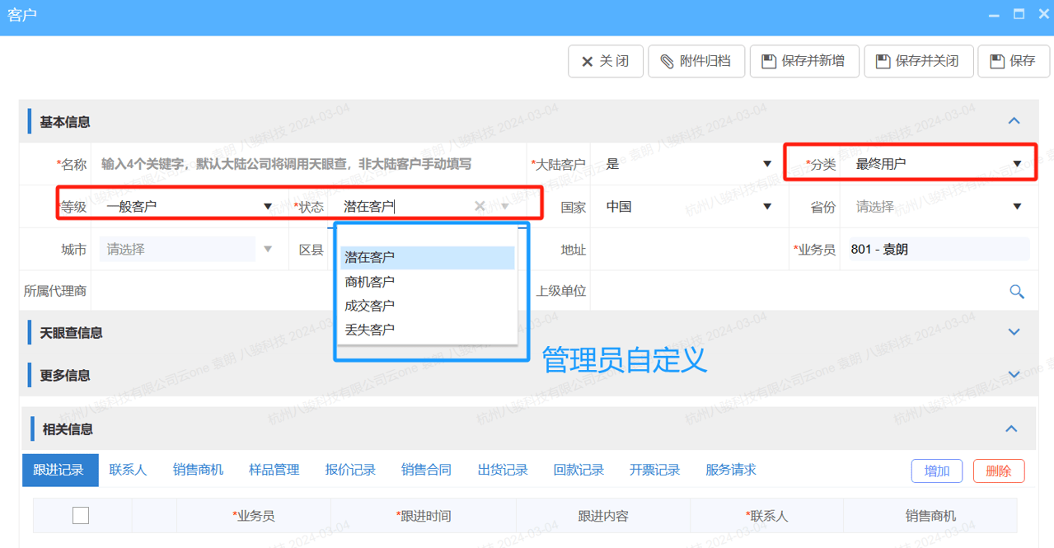
Task: Click into the 名称 input field
Action: click(x=305, y=164)
